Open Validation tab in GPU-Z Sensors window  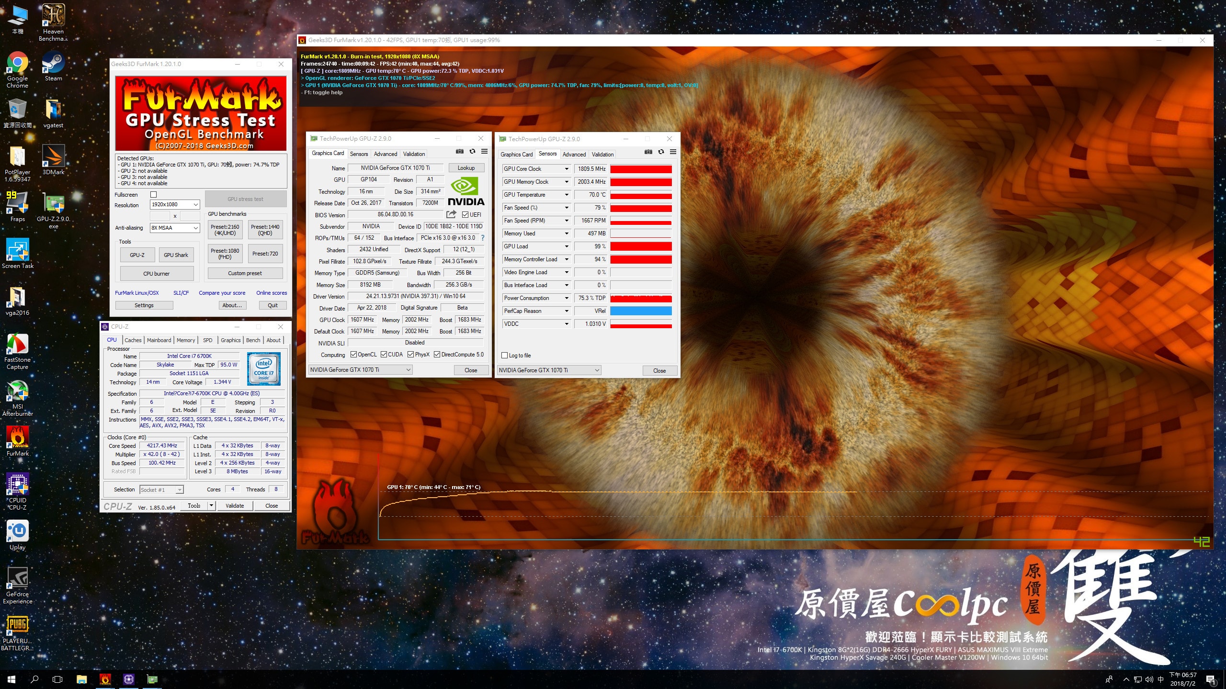602,155
